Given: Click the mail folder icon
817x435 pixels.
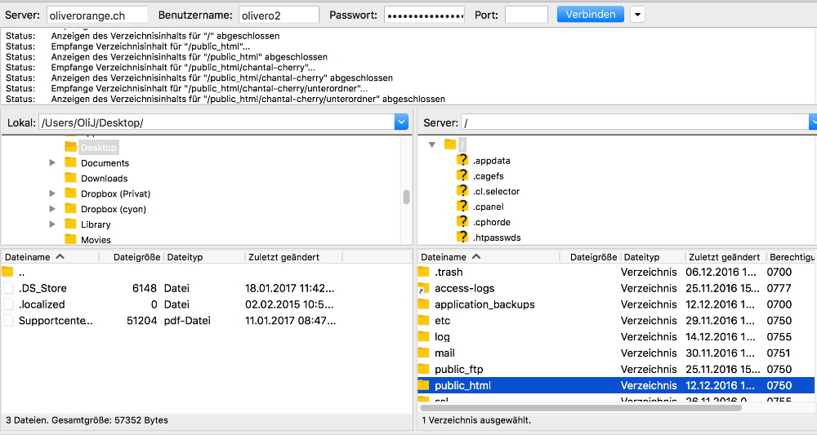Looking at the screenshot, I should [423, 353].
